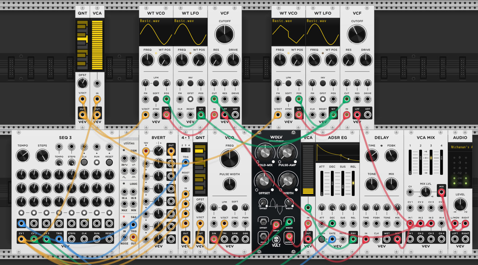Click the level display of the top-row VCA
The height and width of the screenshot is (265, 478).
97,45
